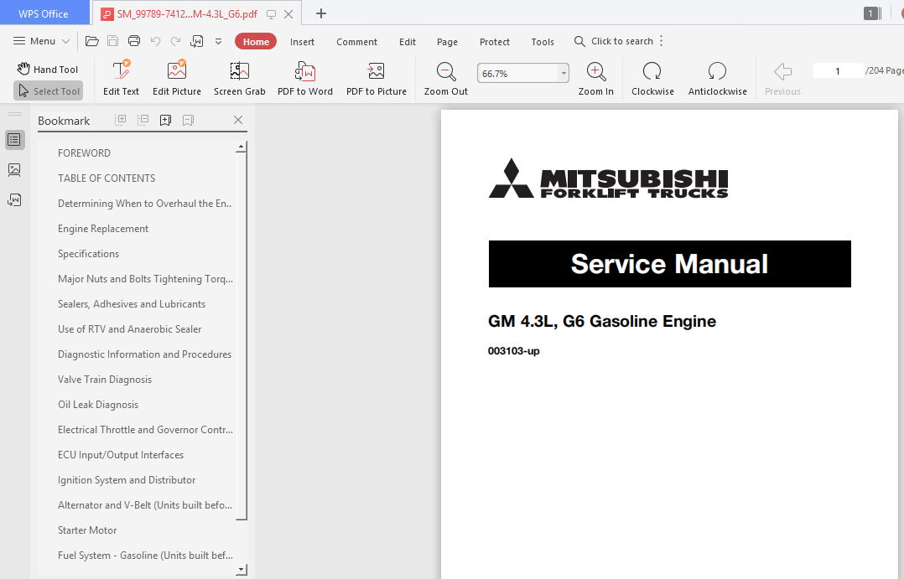Jump to Specifications bookmark

[88, 254]
